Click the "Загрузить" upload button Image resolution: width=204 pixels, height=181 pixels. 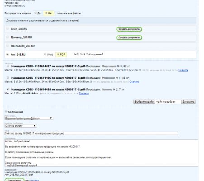coord(189,102)
